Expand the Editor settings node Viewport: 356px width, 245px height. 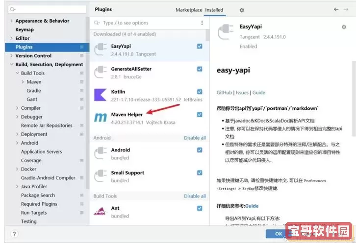tap(11, 38)
